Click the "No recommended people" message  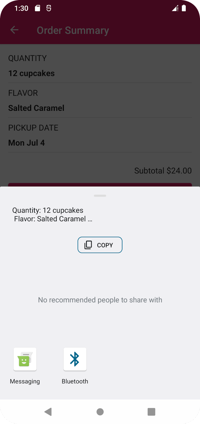(100, 300)
